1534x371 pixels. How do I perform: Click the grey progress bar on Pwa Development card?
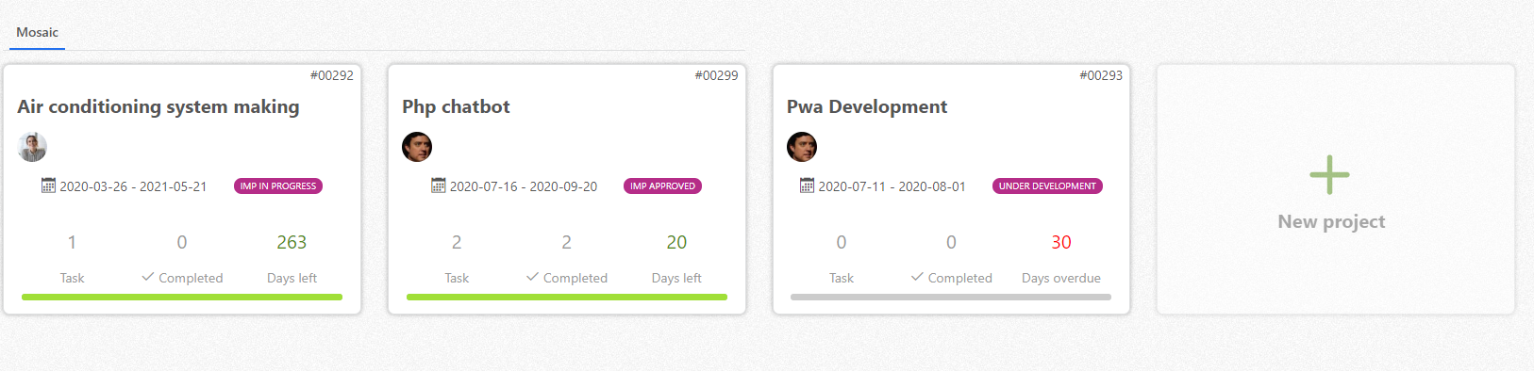[951, 297]
